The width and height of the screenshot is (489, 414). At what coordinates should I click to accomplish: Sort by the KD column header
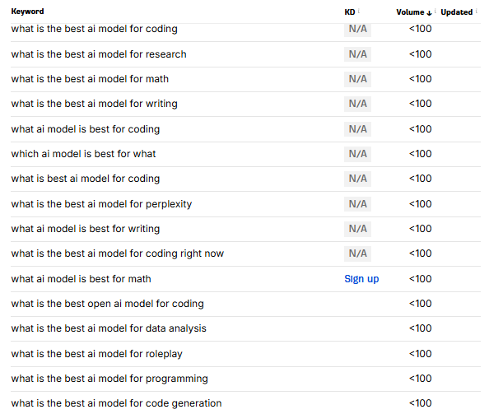[350, 12]
